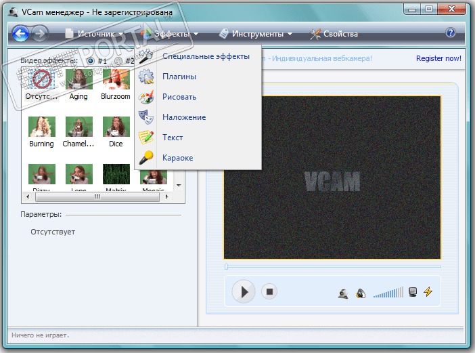Click the lightning bolt icon
Image resolution: width=475 pixels, height=353 pixels.
click(428, 292)
